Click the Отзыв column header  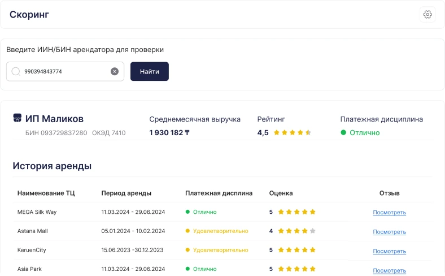pos(390,193)
